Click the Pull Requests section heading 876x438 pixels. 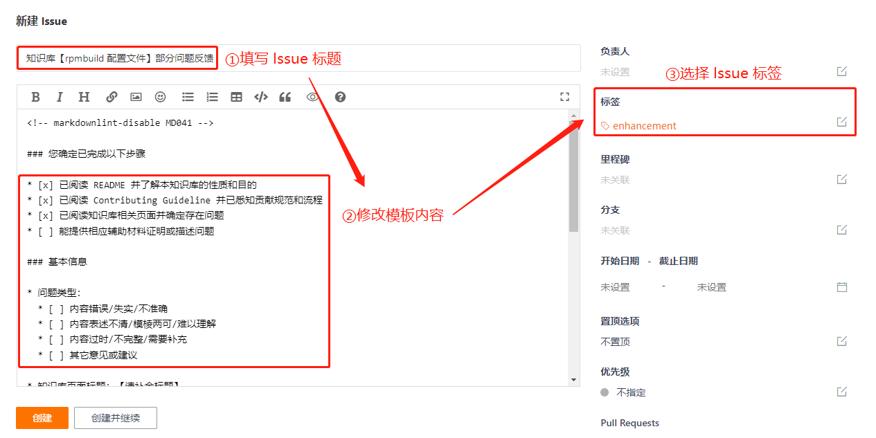629,423
